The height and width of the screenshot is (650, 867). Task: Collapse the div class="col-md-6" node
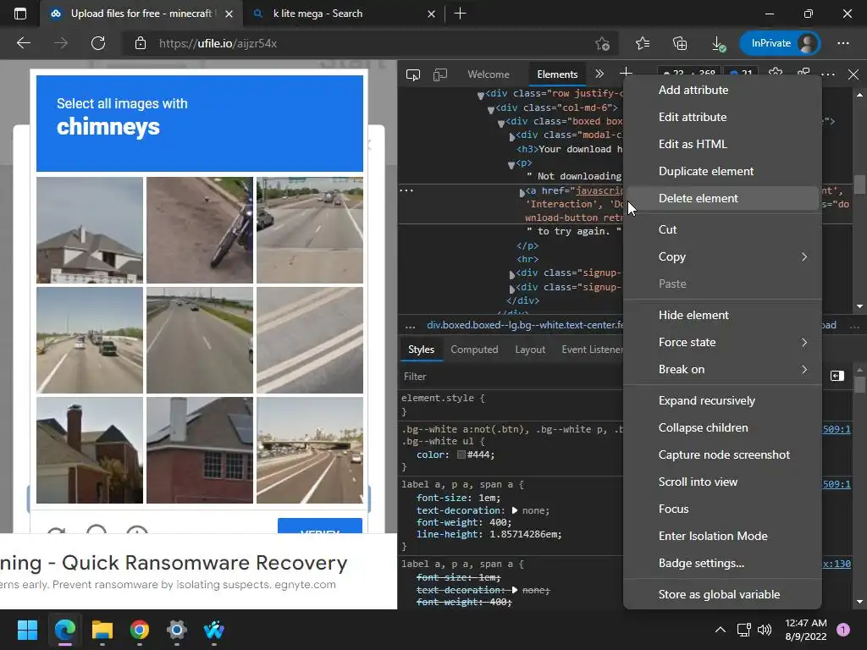[x=490, y=109]
